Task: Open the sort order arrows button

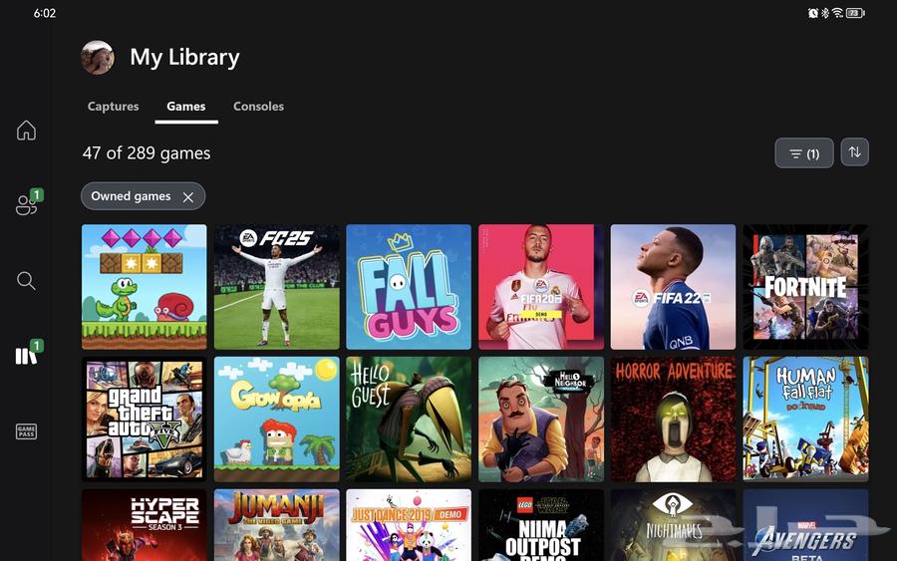Action: (855, 152)
